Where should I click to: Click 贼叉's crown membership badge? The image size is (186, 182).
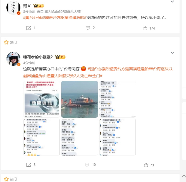pyautogui.click(x=39, y=6)
